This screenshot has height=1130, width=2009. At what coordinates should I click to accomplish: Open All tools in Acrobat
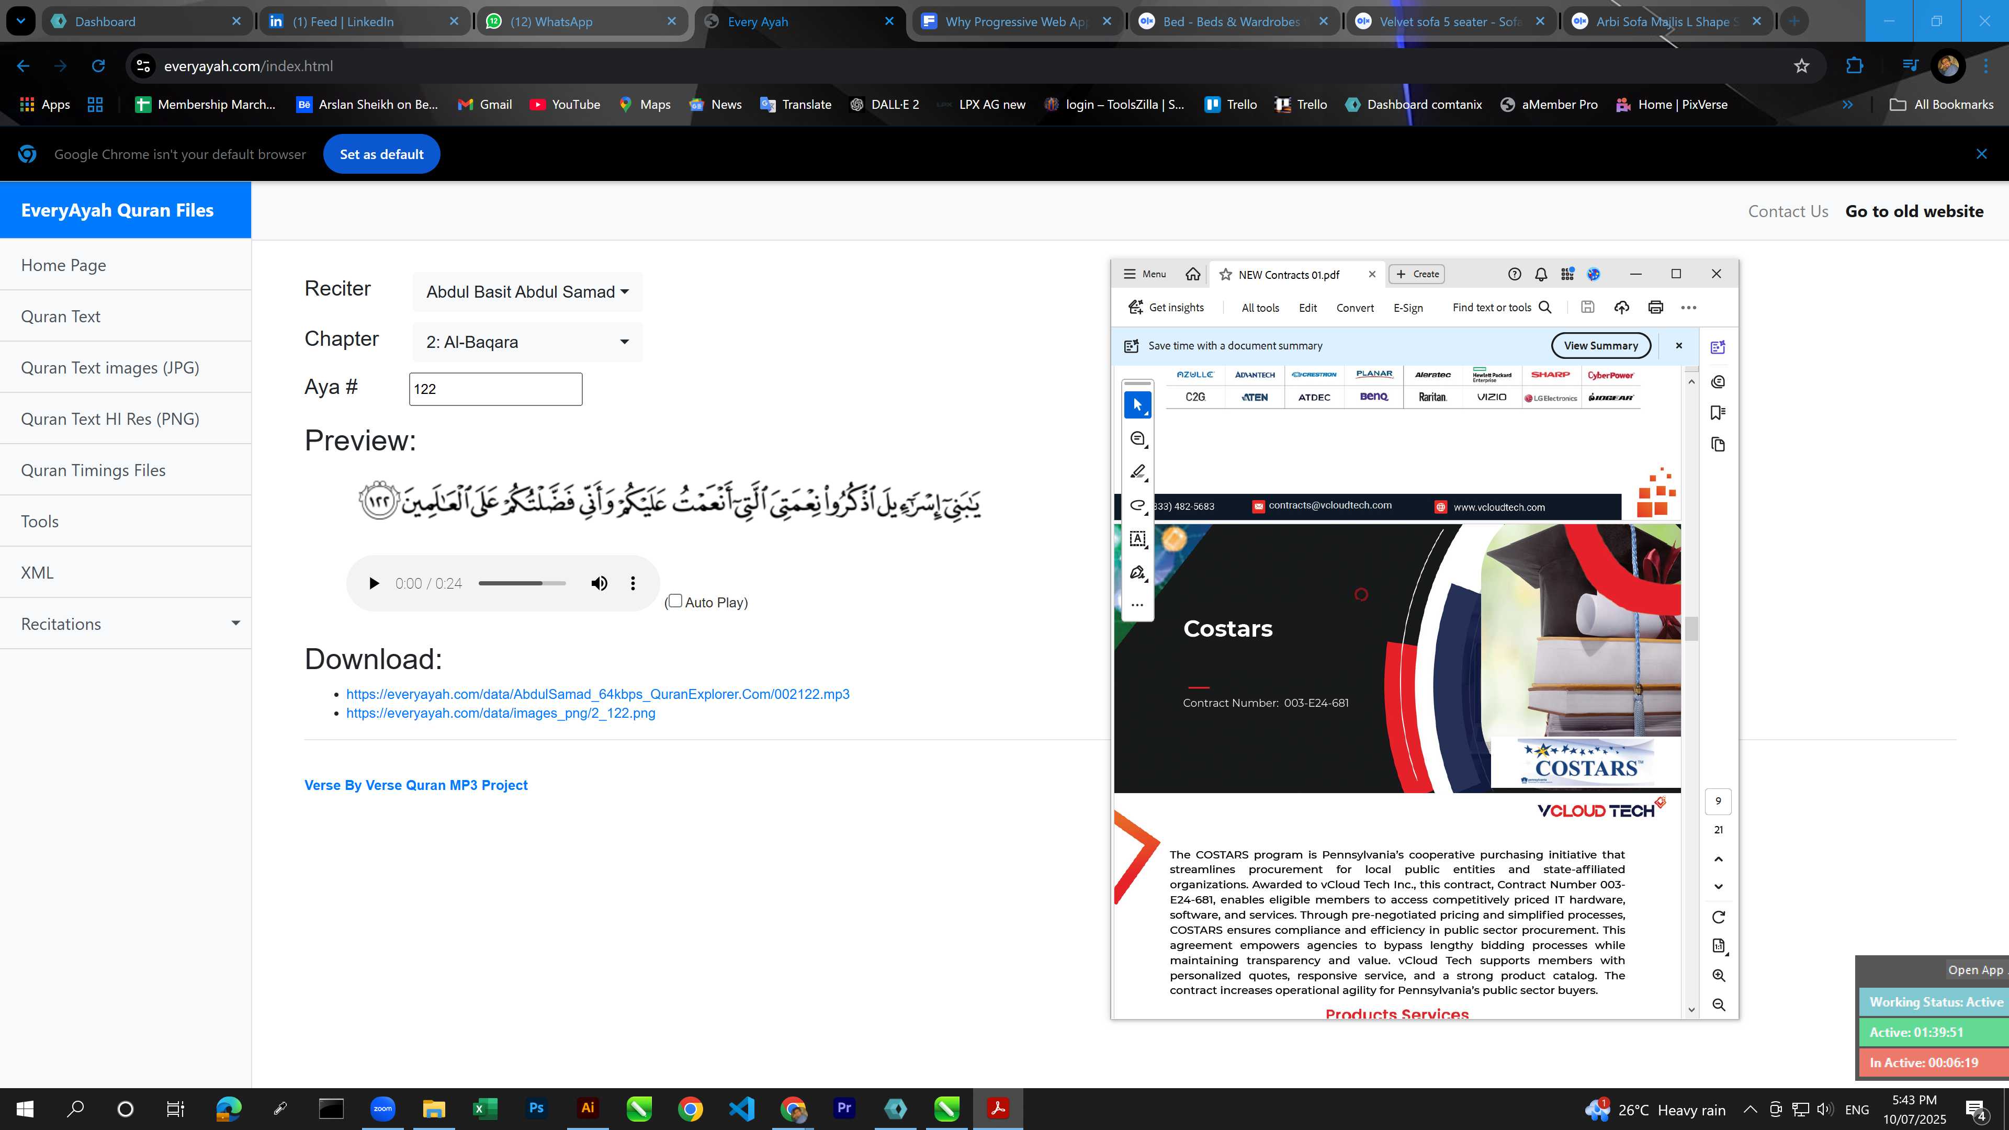pyautogui.click(x=1260, y=308)
